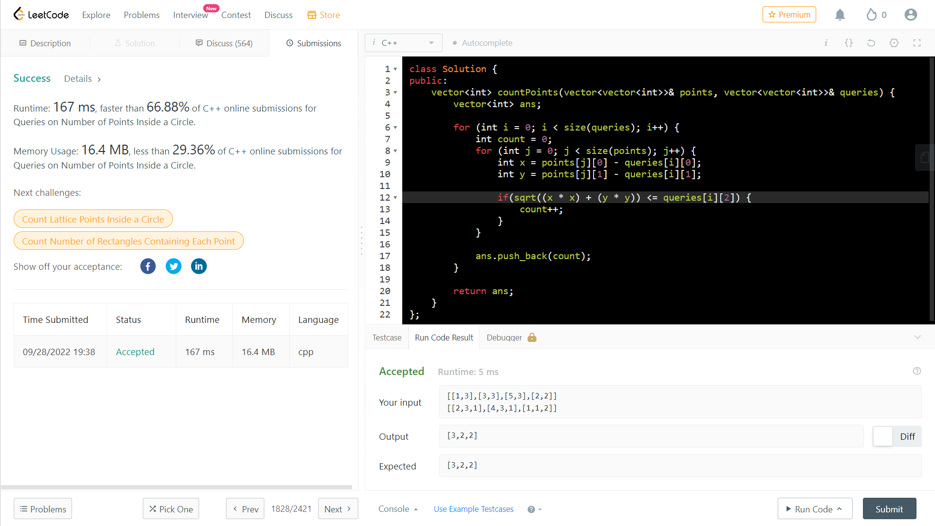This screenshot has width=935, height=526.
Task: Open Count Lattice Points Inside a Circle
Action: [x=93, y=219]
